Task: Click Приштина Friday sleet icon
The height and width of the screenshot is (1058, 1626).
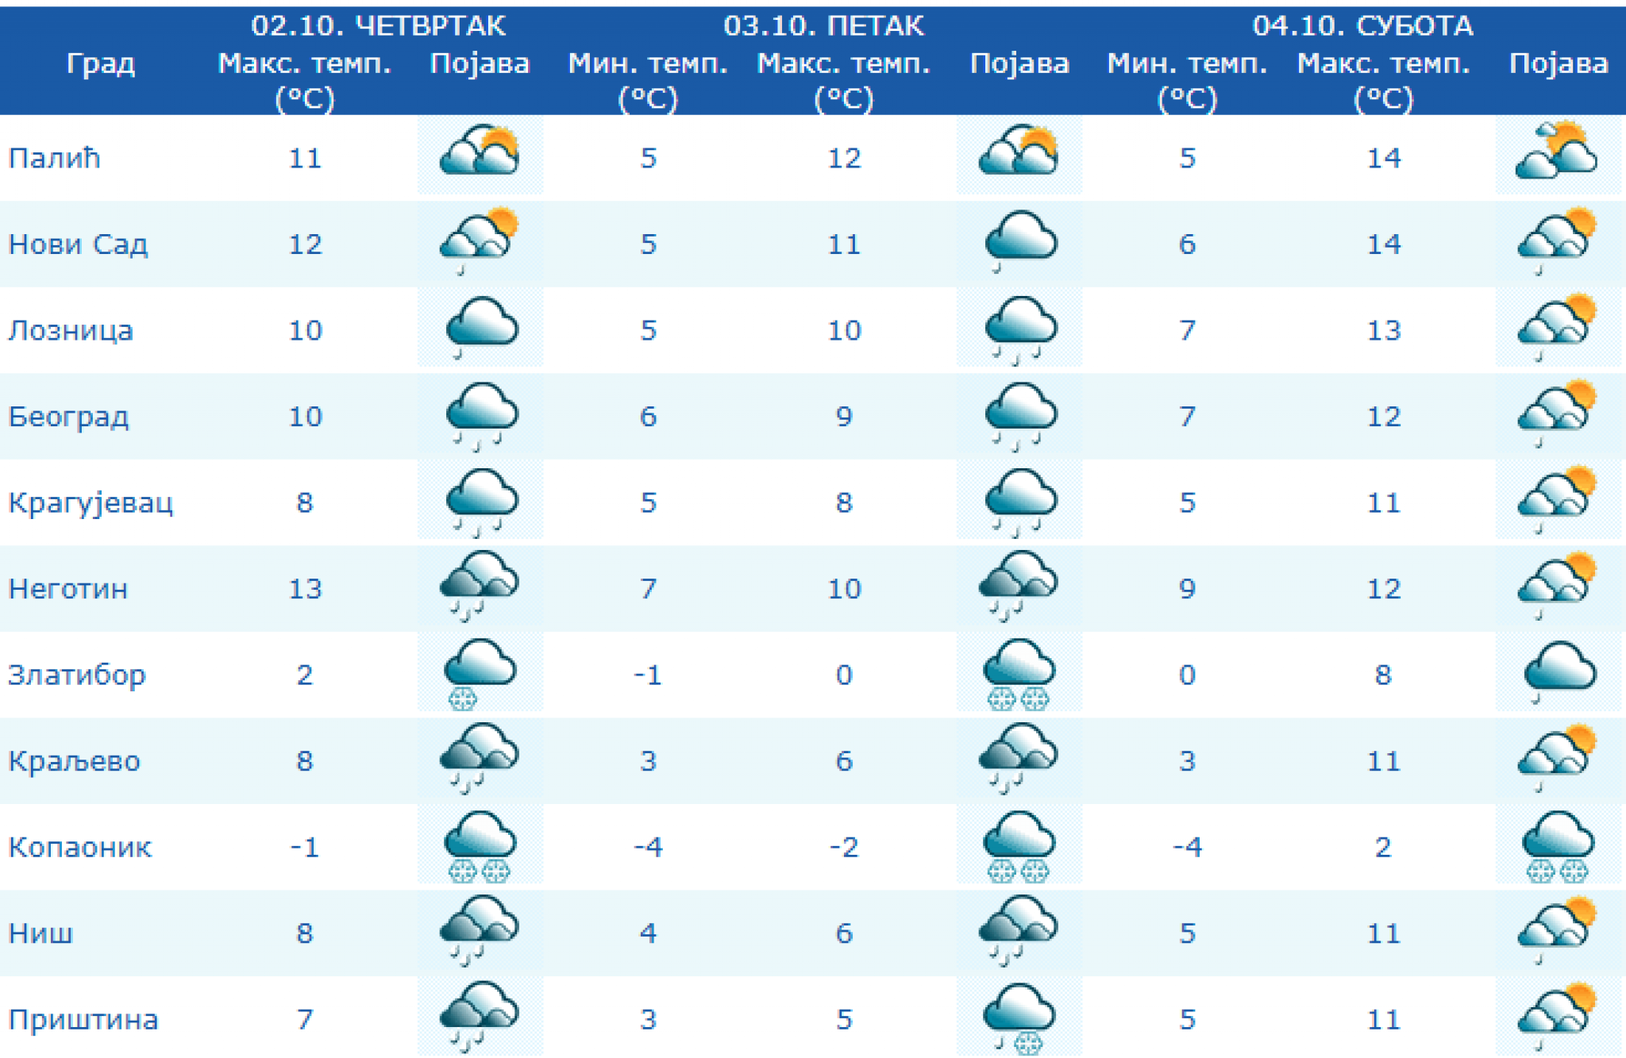Action: (x=1019, y=1018)
